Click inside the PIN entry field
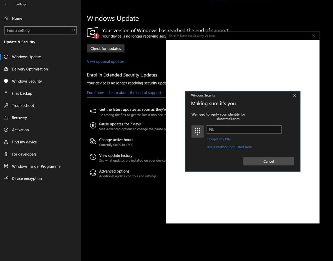Viewport: 333px width, 261px height. click(x=244, y=130)
